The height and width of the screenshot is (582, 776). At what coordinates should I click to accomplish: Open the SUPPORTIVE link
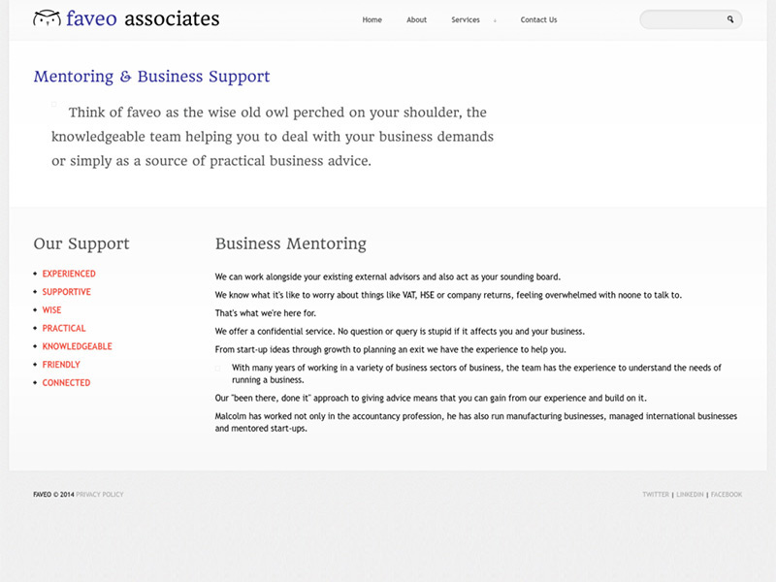[66, 292]
